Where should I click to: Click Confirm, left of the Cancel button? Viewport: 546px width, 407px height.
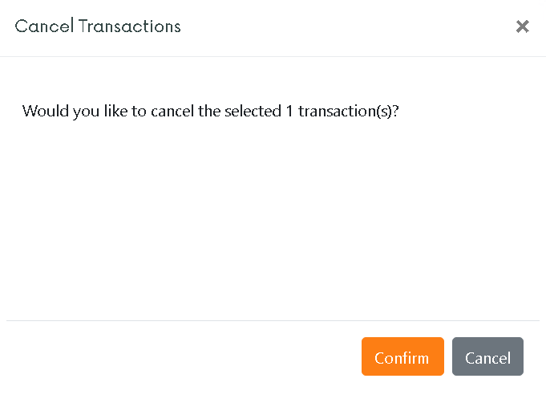(402, 356)
